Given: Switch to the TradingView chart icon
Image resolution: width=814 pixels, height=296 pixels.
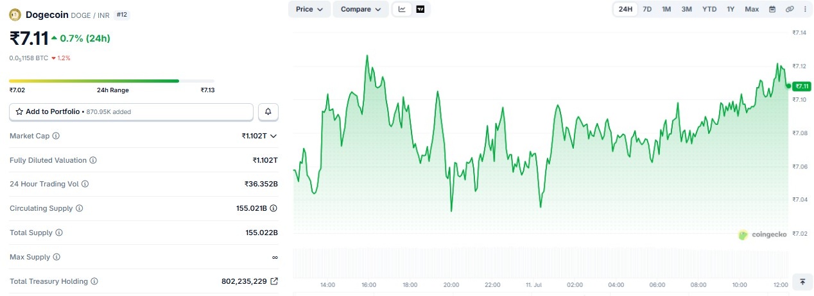Looking at the screenshot, I should point(420,9).
